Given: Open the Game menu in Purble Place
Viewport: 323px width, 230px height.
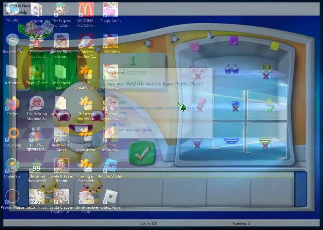Looking at the screenshot, I should coord(10,13).
